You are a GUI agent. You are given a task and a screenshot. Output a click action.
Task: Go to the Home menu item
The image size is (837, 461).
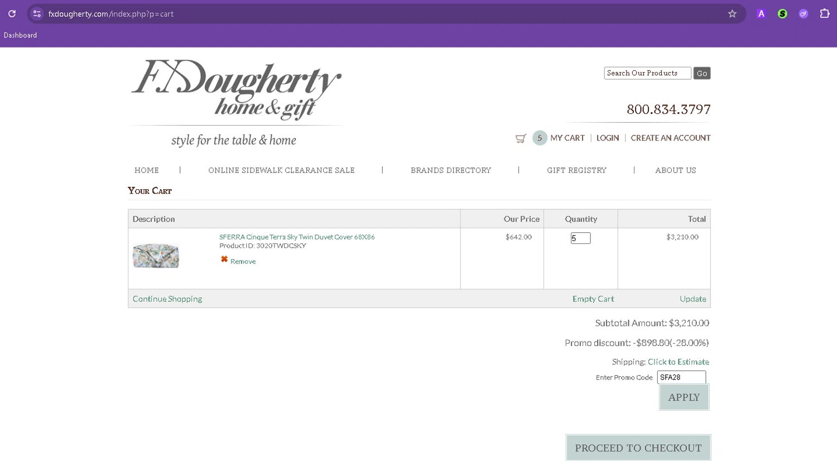(147, 170)
